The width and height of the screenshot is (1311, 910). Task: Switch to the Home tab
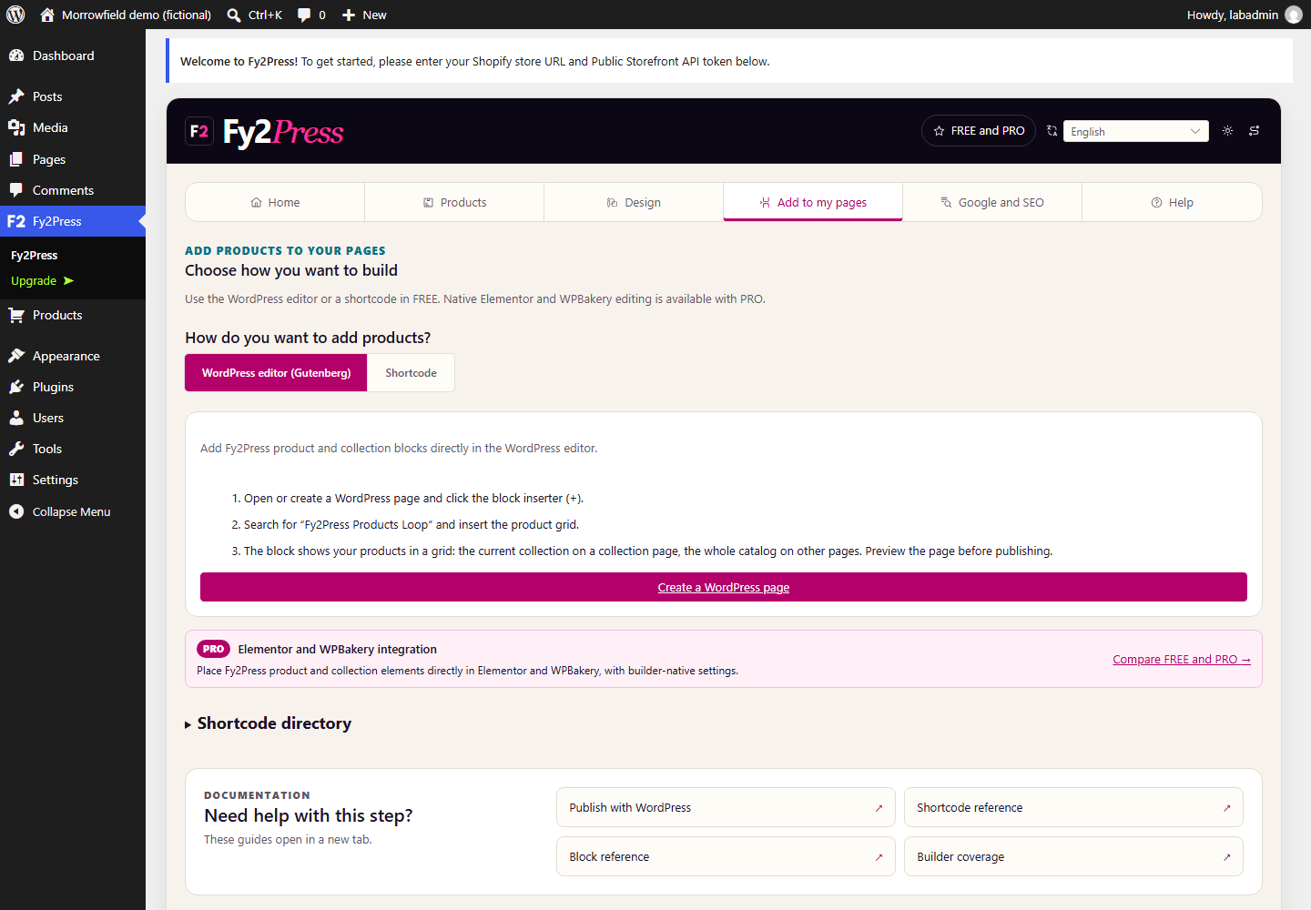click(275, 202)
